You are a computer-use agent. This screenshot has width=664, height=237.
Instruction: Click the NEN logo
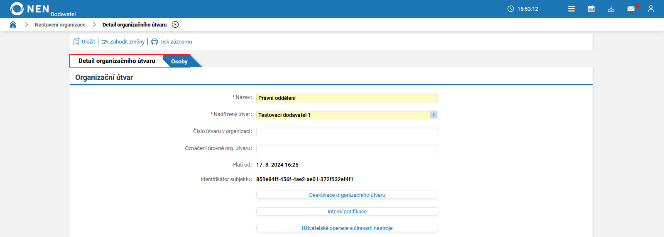point(30,9)
